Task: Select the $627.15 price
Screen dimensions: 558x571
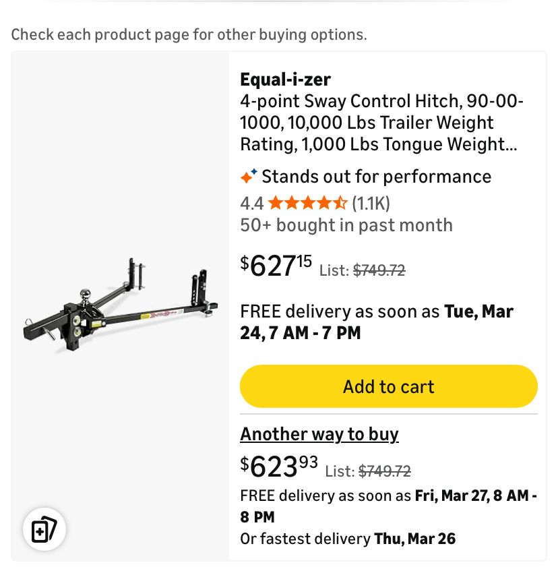Action: [x=276, y=265]
